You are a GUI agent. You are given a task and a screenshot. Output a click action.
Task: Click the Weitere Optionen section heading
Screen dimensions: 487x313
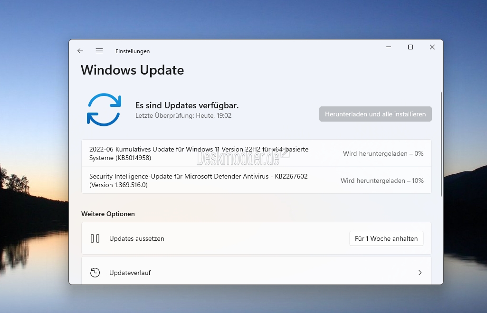click(x=108, y=214)
